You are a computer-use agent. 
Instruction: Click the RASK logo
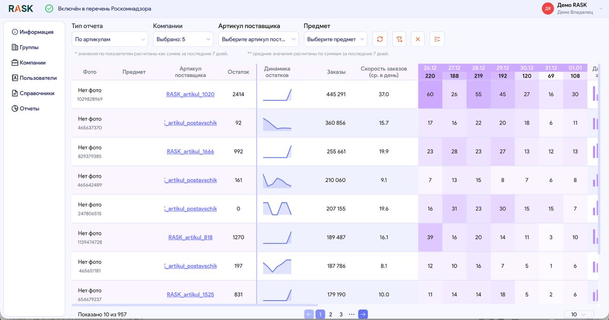pyautogui.click(x=21, y=9)
